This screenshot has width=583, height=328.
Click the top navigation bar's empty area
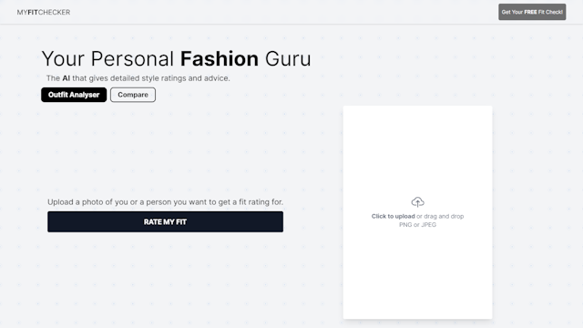tap(282, 12)
